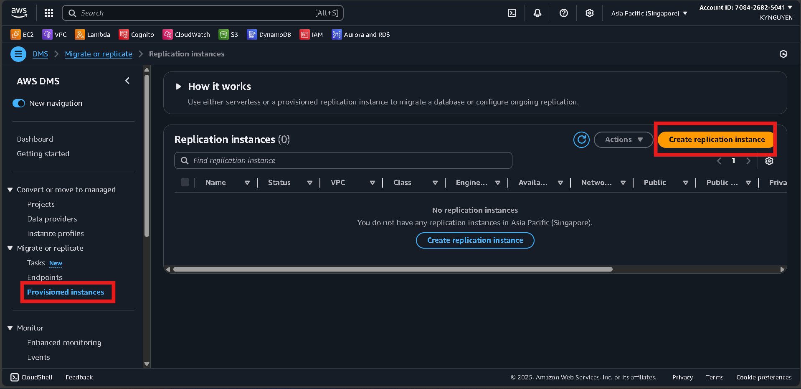The width and height of the screenshot is (801, 389).
Task: Click the Create replication instance button
Action: click(x=715, y=140)
